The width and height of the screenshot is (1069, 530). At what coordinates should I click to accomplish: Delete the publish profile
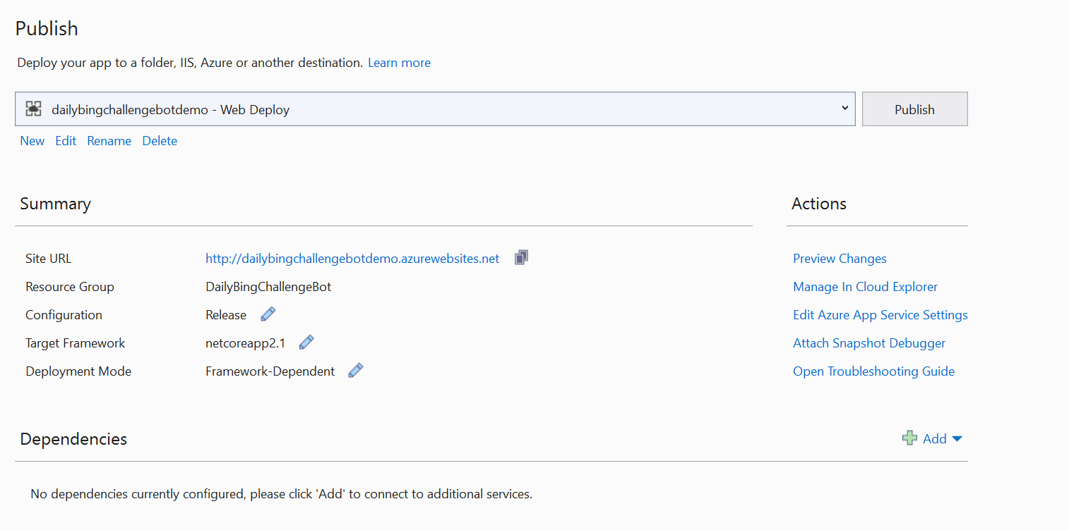click(x=160, y=141)
